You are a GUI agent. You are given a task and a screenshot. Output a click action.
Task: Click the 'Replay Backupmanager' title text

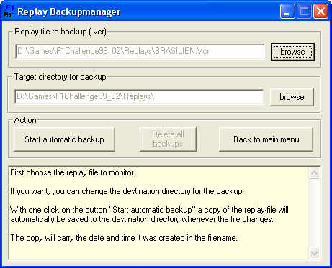point(68,11)
